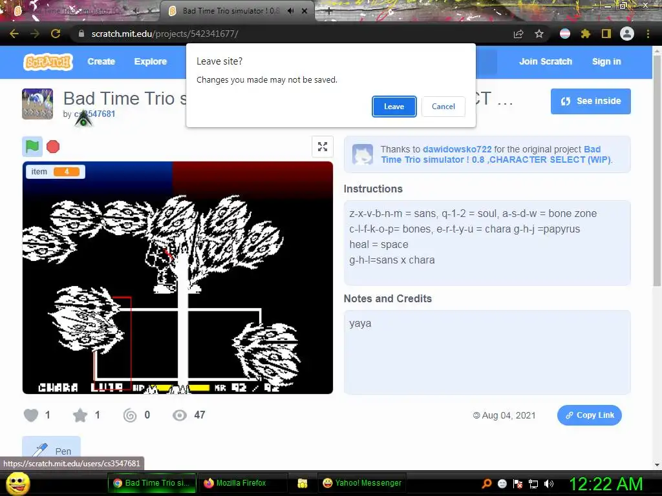This screenshot has height=496, width=662.
Task: Click Join Scratch
Action: 546,61
